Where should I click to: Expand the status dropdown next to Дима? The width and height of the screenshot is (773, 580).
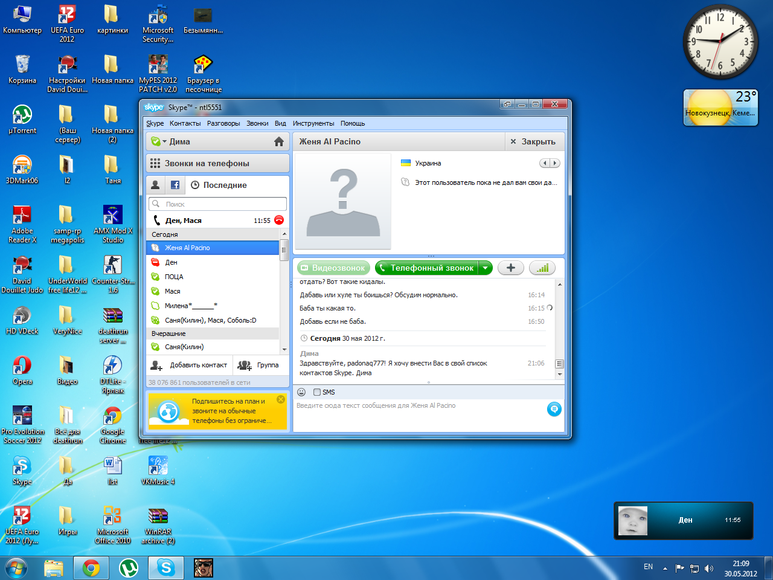[164, 141]
